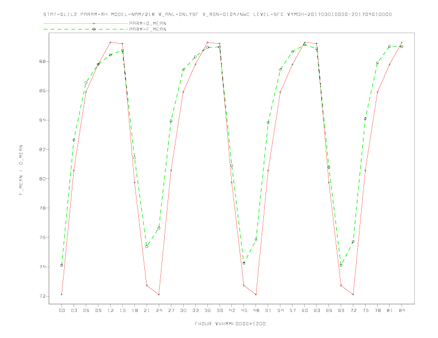This screenshot has width=438, height=338.
Task: Click x-axis tick label 33
Action: coord(195,310)
